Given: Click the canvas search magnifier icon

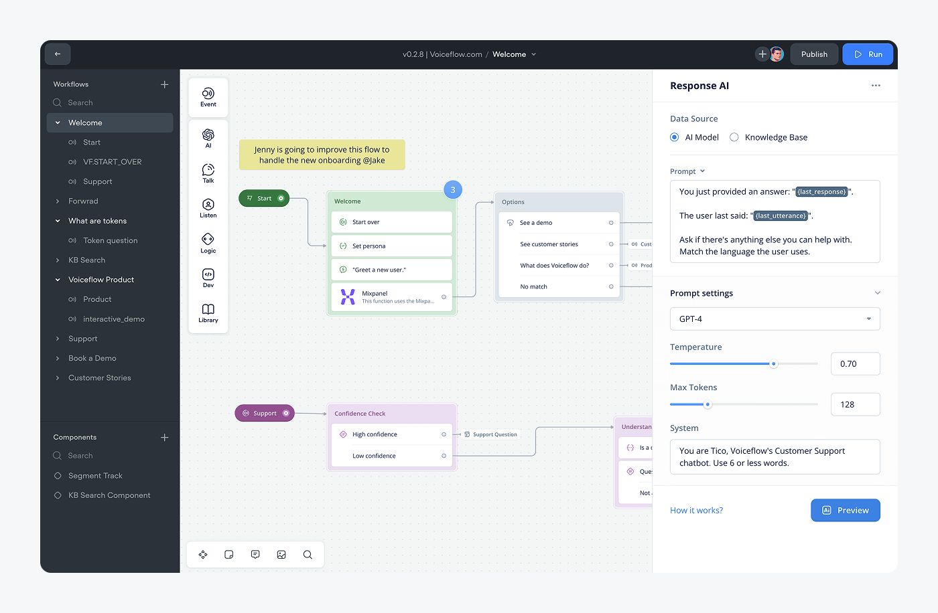Looking at the screenshot, I should click(x=308, y=555).
